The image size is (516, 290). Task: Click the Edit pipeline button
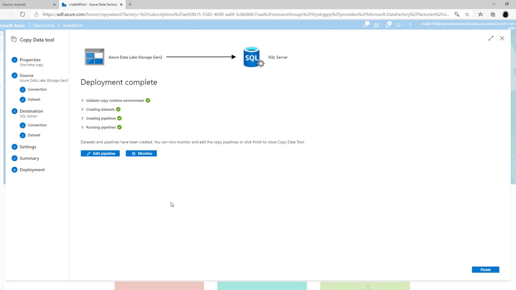pyautogui.click(x=100, y=153)
